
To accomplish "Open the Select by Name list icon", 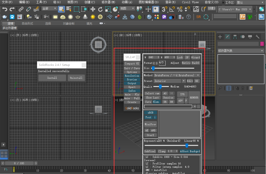I will (x=69, y=9).
